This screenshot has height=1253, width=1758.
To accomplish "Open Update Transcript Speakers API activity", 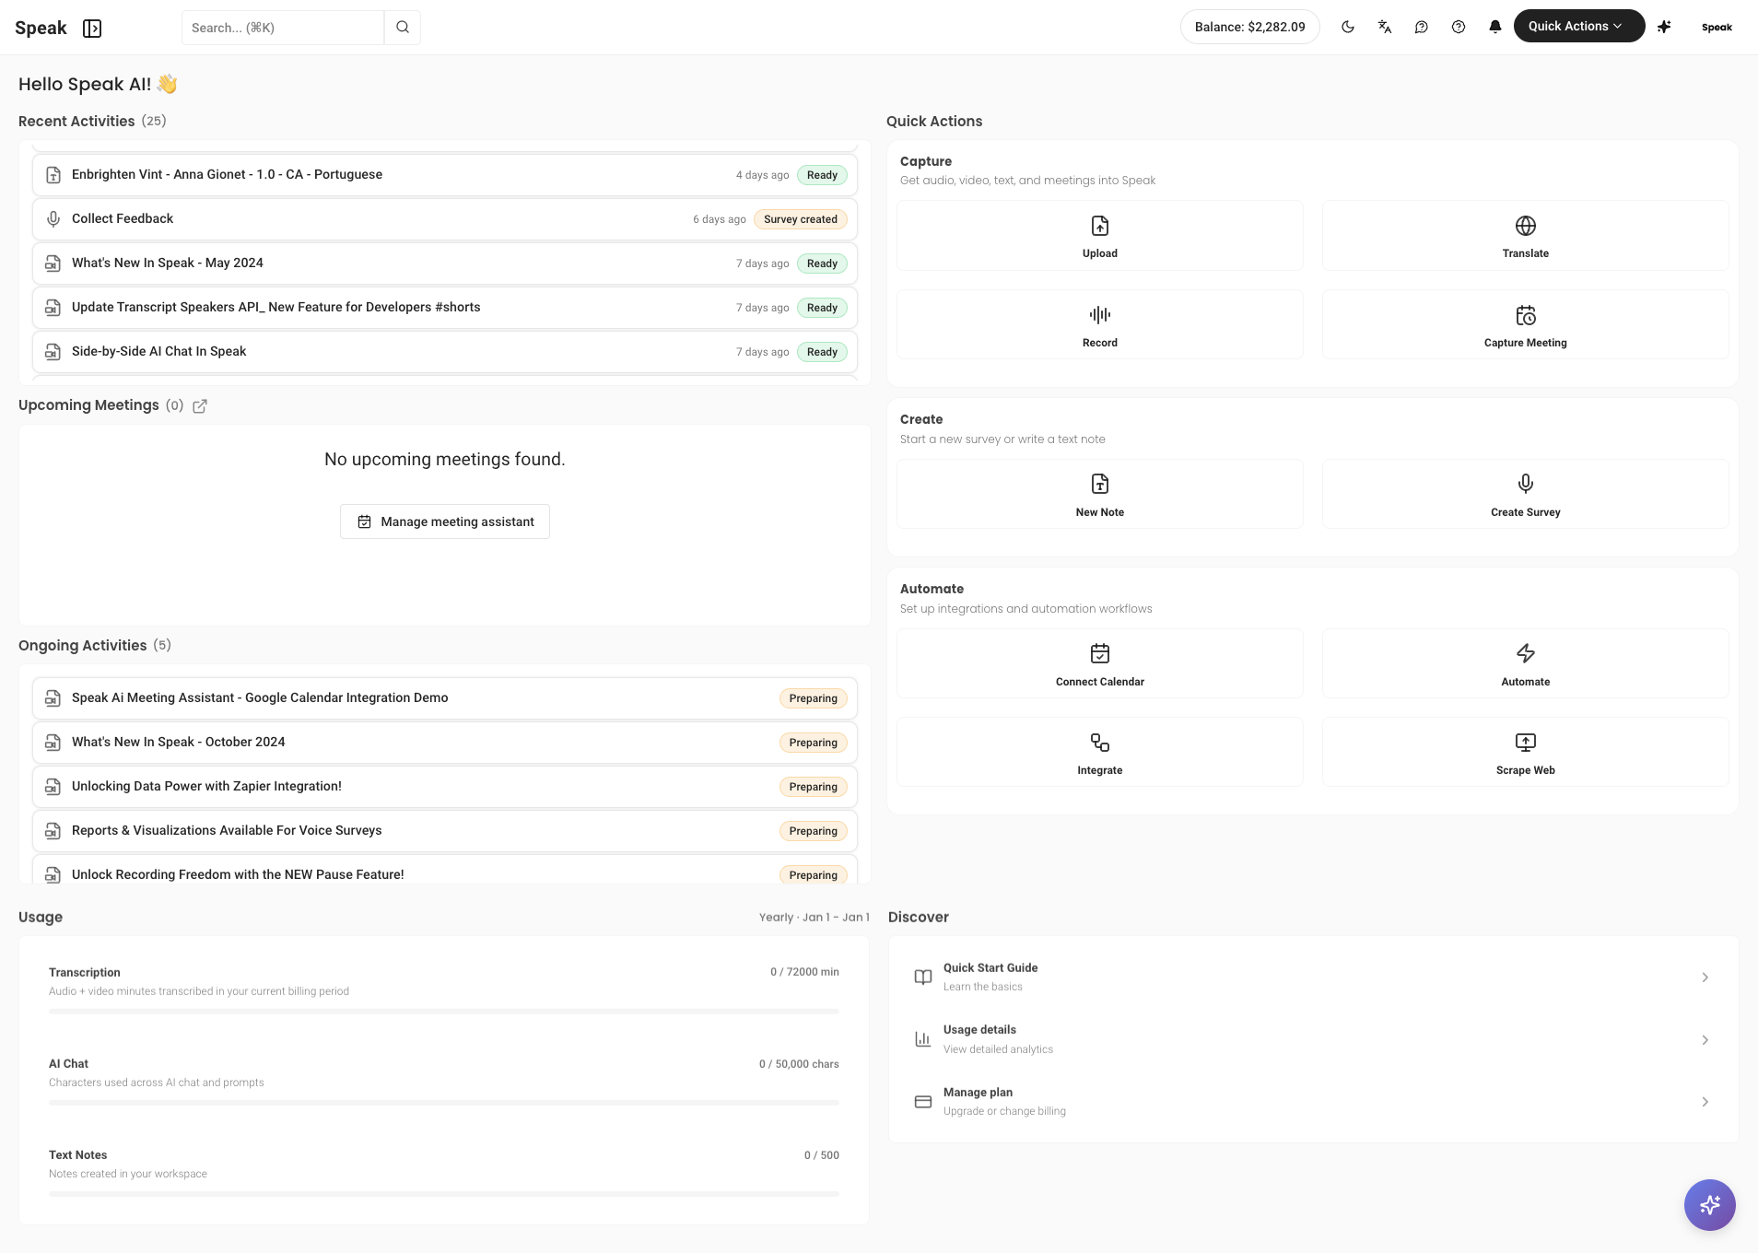I will coord(445,308).
